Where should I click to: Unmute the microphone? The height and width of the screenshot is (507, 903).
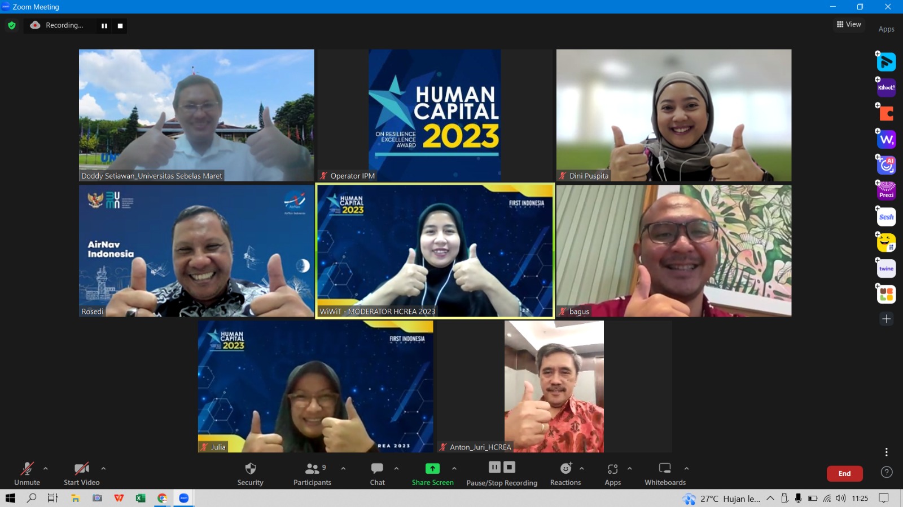click(27, 474)
